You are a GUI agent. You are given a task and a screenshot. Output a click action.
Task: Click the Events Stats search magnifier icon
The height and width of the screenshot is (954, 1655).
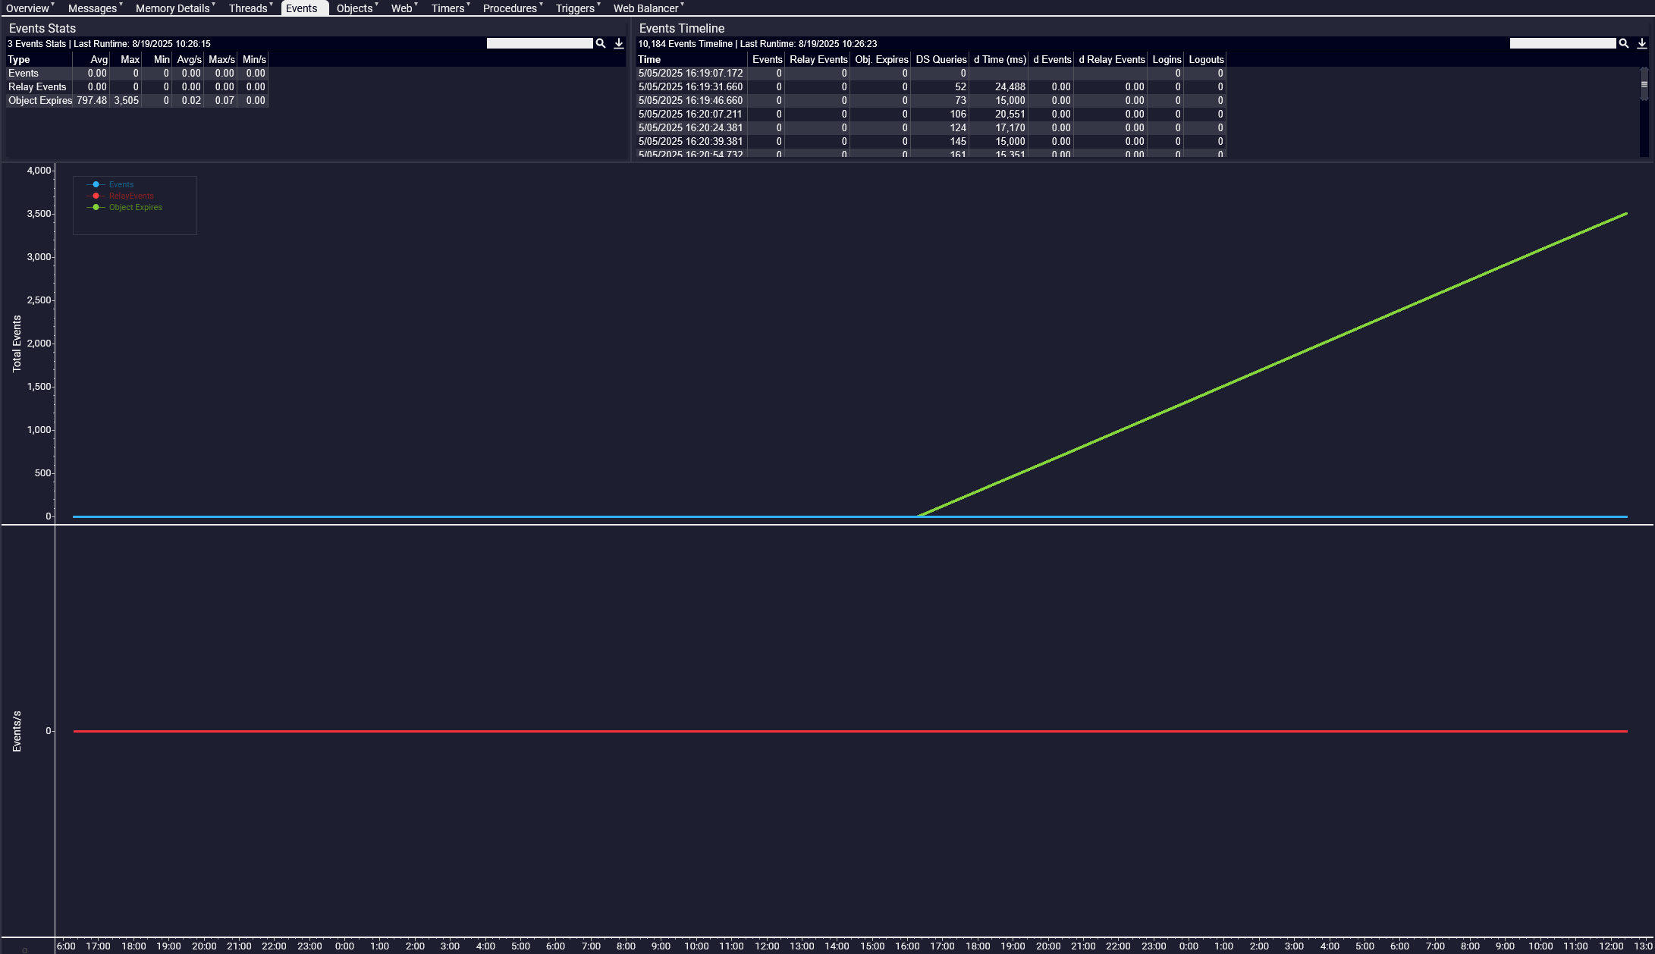click(601, 44)
